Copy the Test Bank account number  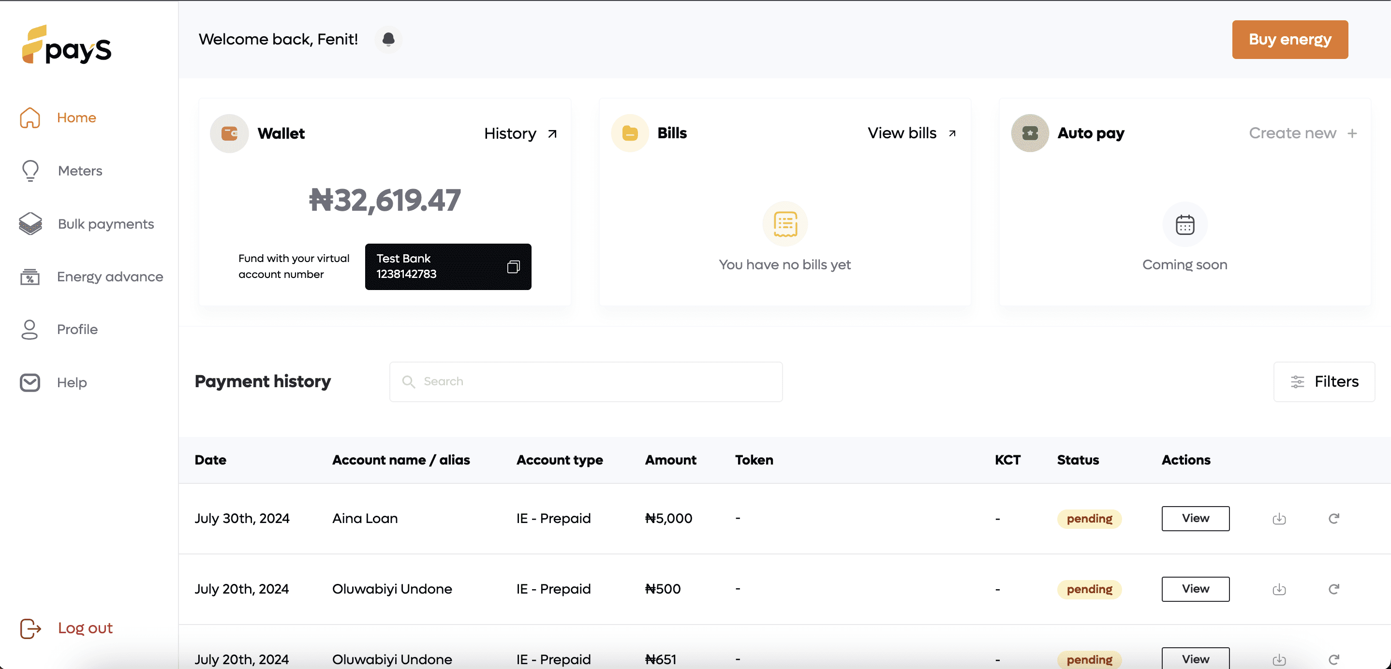click(513, 266)
